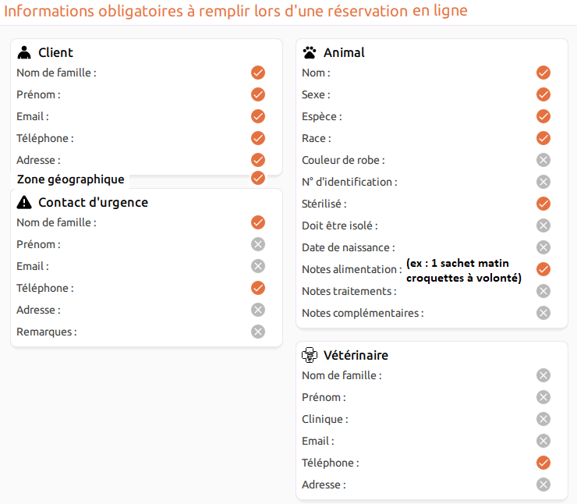Toggle the Animal Espèce required checkmark

point(543,116)
